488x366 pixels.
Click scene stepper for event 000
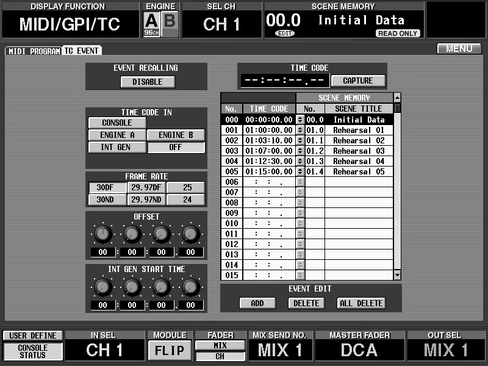[300, 120]
